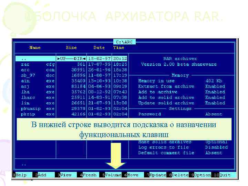
Task: Select the '..' UP-DIR parent row
Action: pos(71,59)
